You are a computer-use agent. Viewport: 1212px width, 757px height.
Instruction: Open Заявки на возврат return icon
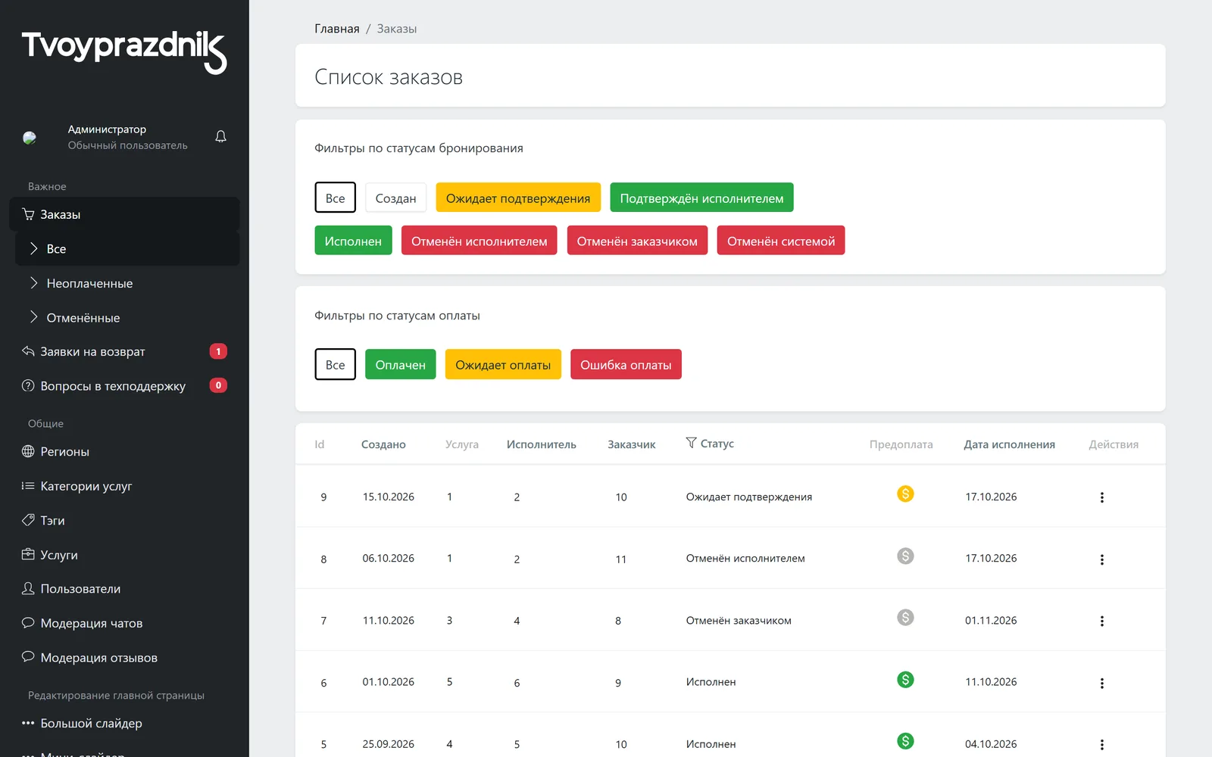coord(28,351)
